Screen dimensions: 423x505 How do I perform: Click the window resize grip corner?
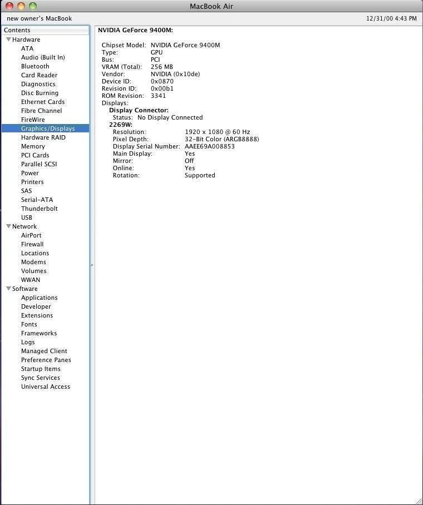pos(418,500)
